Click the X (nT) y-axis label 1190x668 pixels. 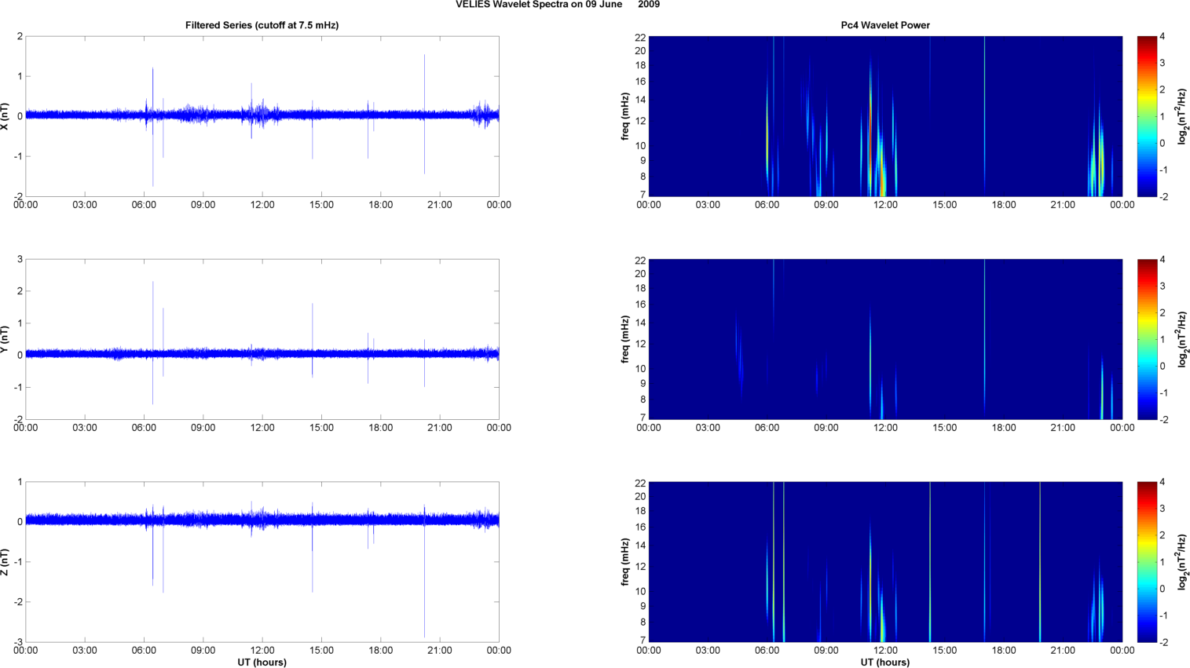coord(5,116)
